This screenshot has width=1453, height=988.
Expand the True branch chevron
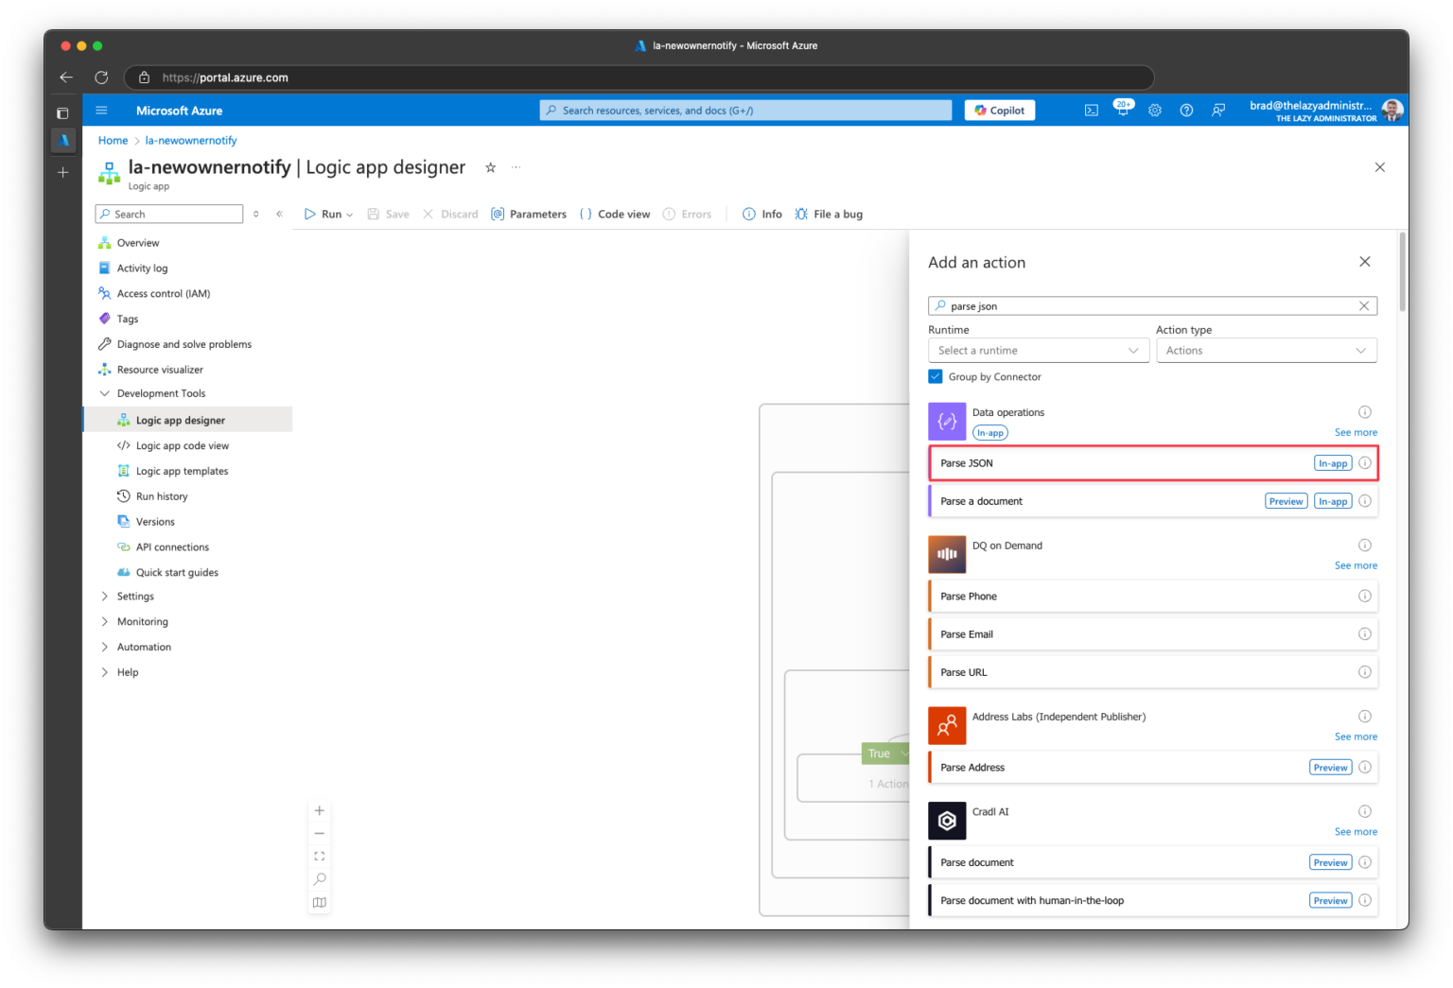(x=904, y=754)
